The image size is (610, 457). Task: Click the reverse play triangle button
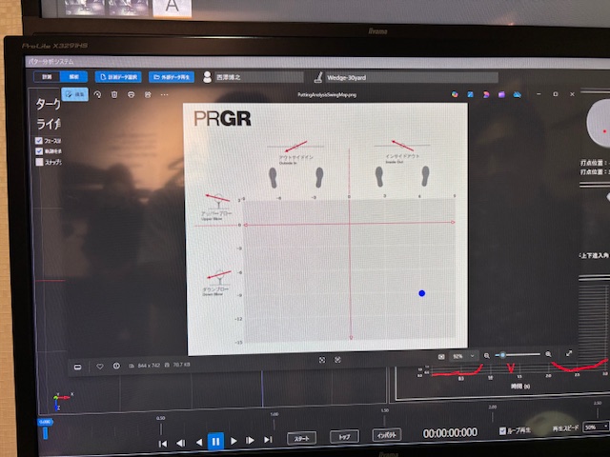pos(199,442)
